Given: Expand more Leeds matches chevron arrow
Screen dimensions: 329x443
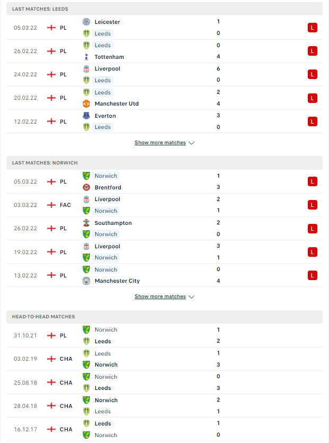Looking at the screenshot, I should 192,143.
